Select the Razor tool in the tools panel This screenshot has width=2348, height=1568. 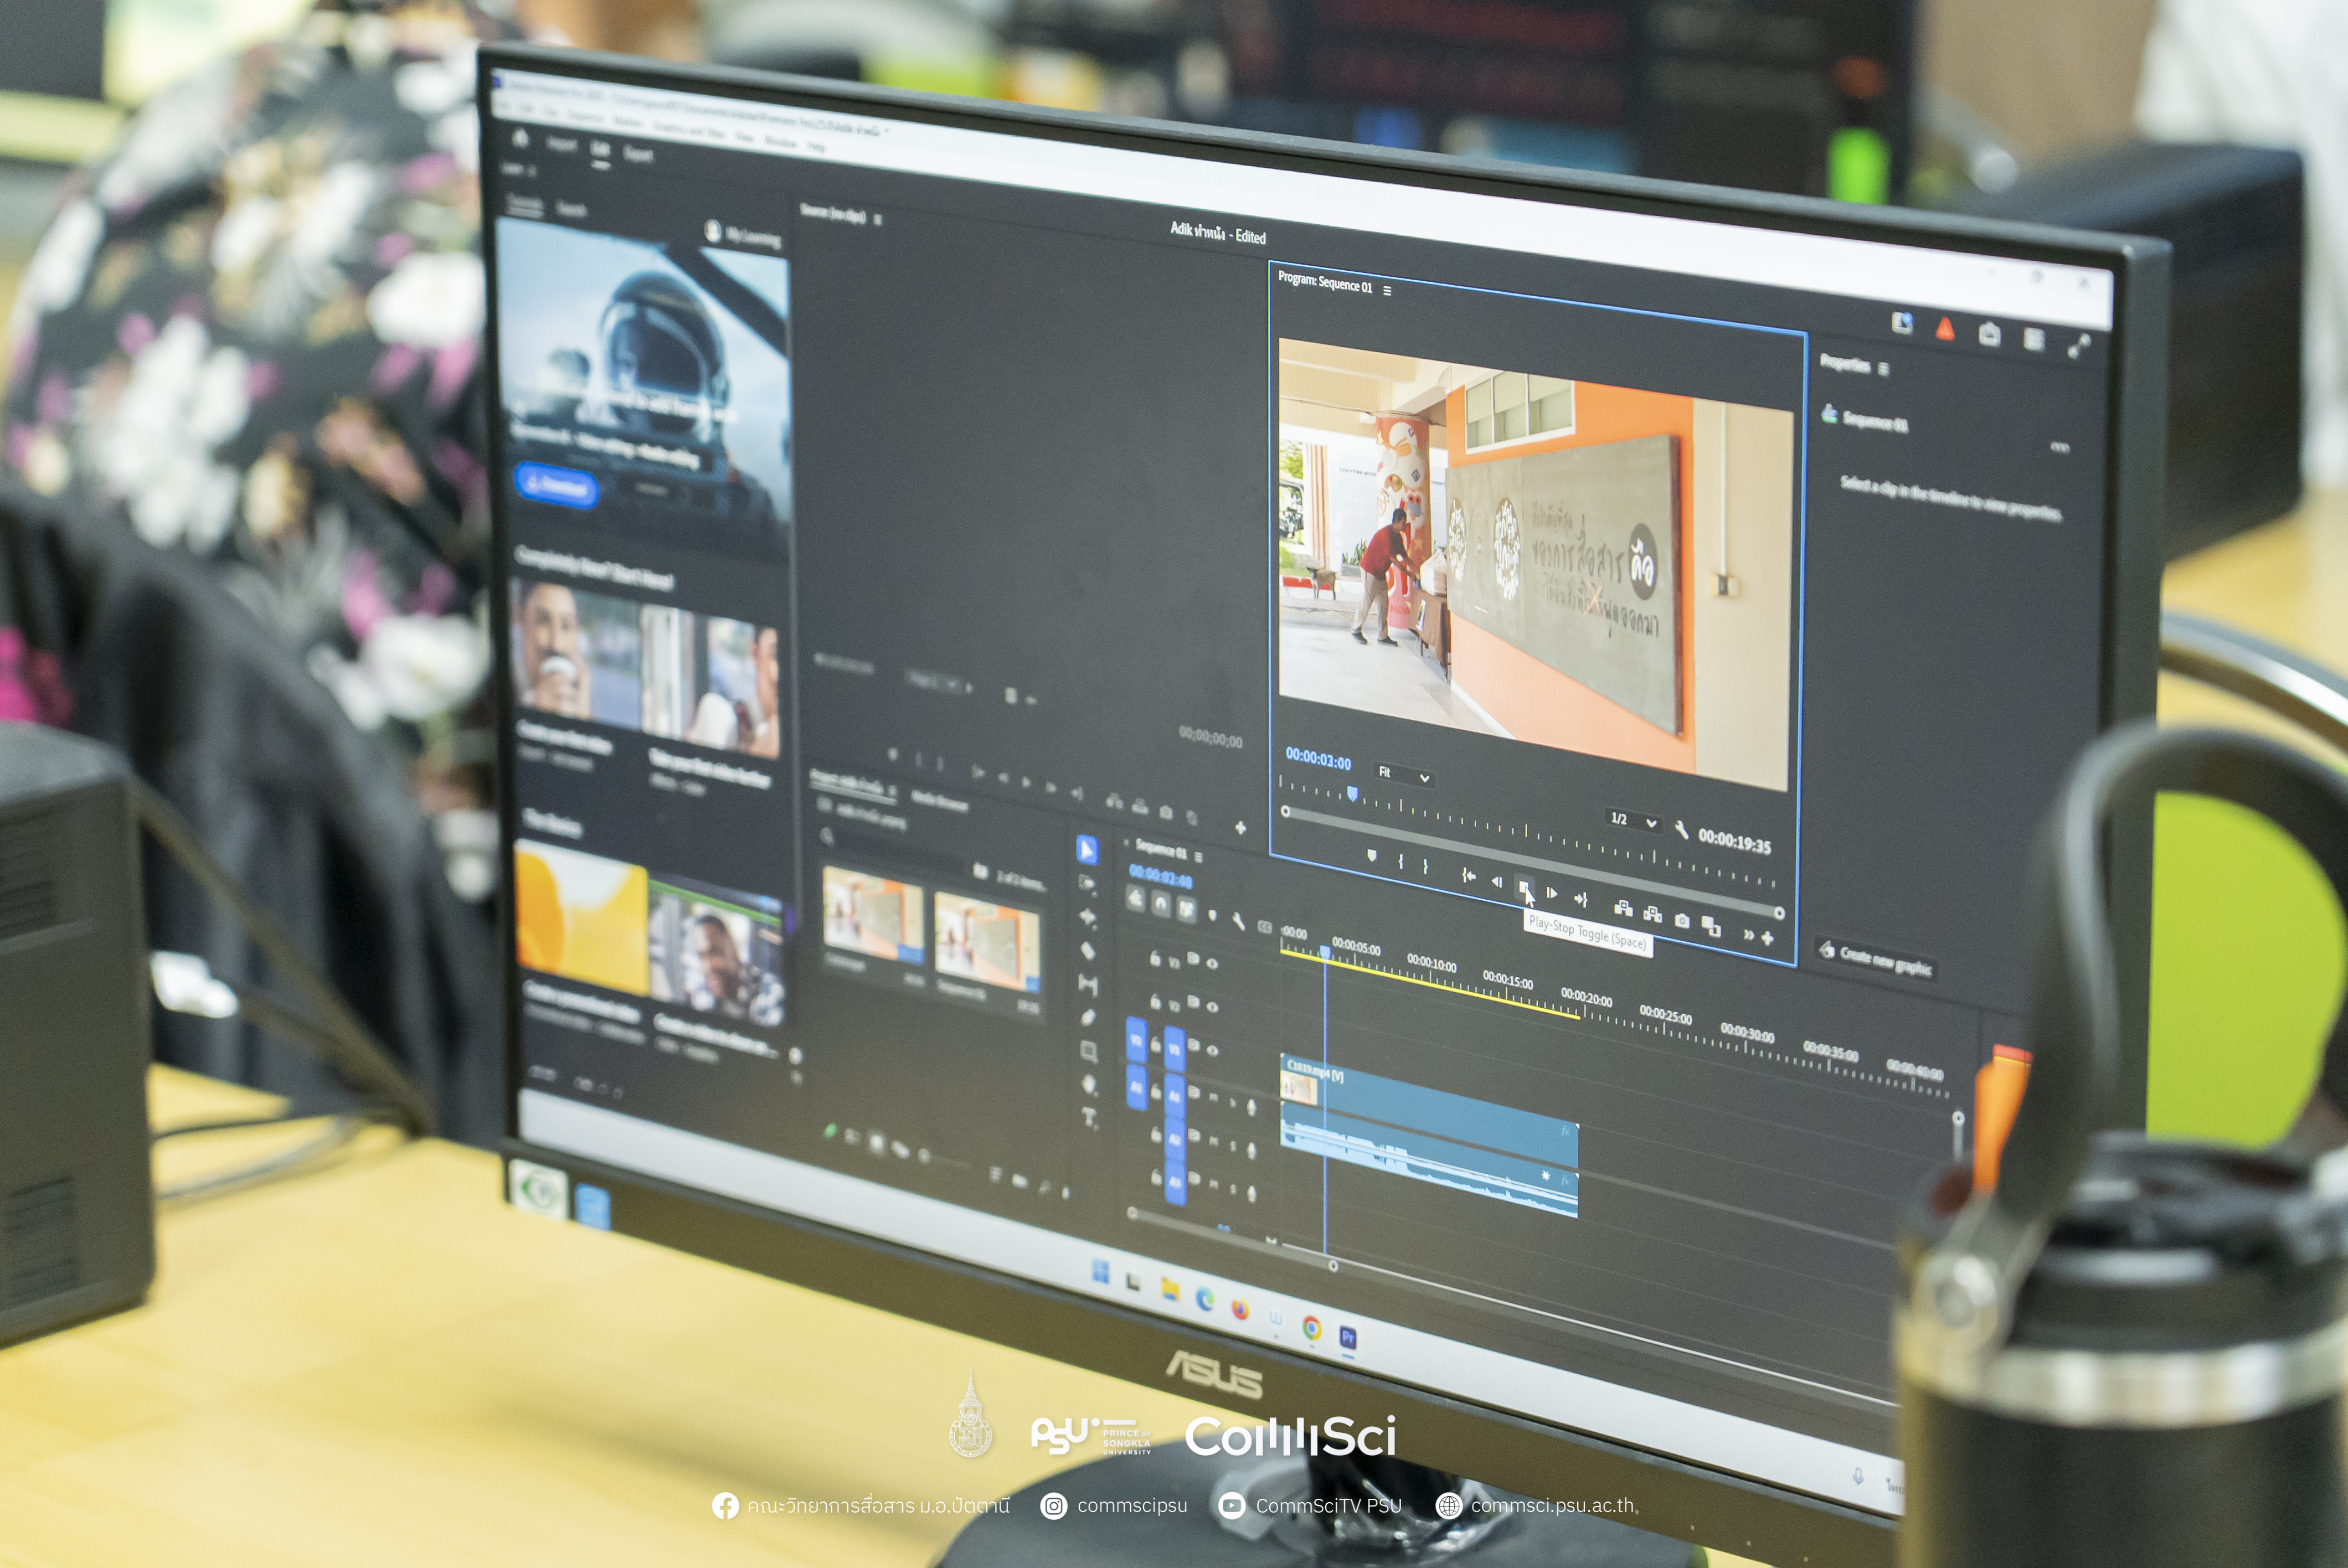coord(1087,950)
